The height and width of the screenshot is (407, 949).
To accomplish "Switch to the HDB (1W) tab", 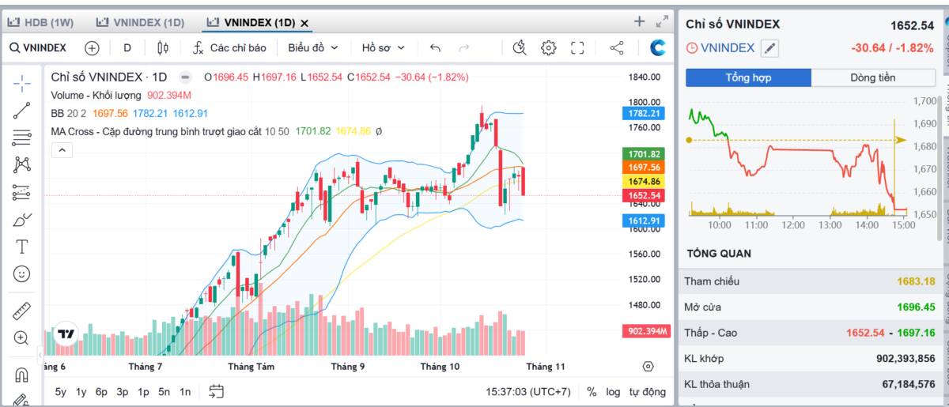I will pos(41,22).
